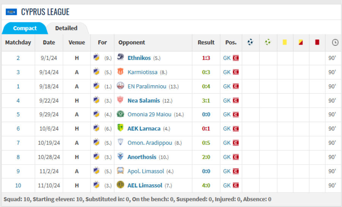Screen dimensions: 342x207
Task: Click the AEK Larnaca club crest
Action: 120,128
